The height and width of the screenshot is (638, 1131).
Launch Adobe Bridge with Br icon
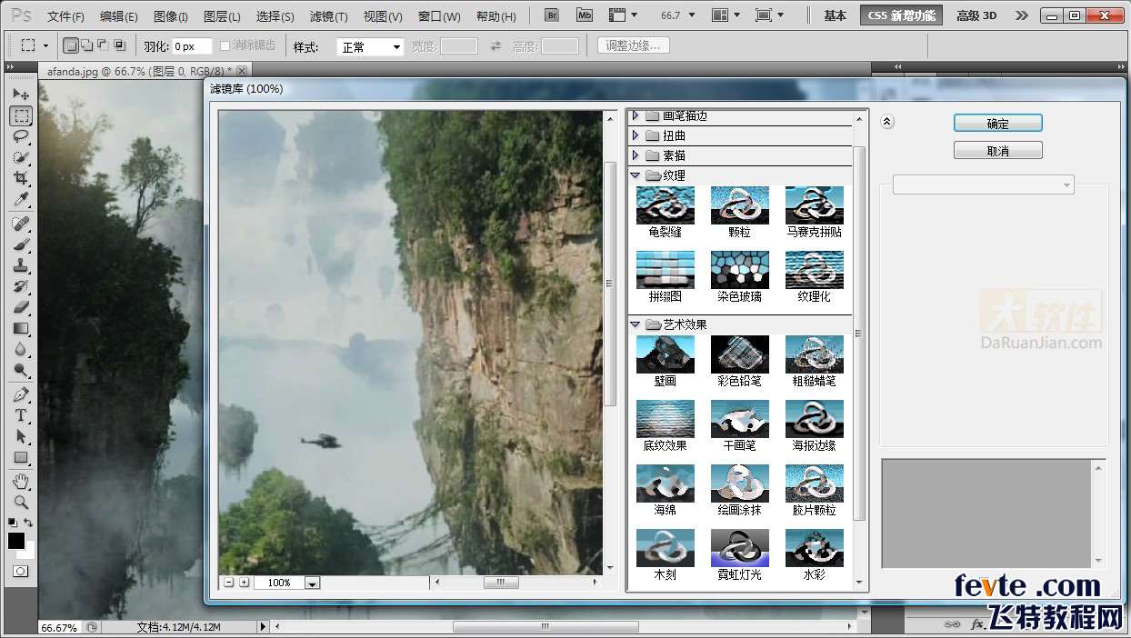tap(552, 15)
